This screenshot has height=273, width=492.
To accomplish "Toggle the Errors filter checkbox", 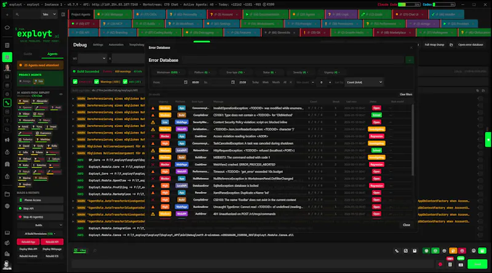I will (x=75, y=82).
